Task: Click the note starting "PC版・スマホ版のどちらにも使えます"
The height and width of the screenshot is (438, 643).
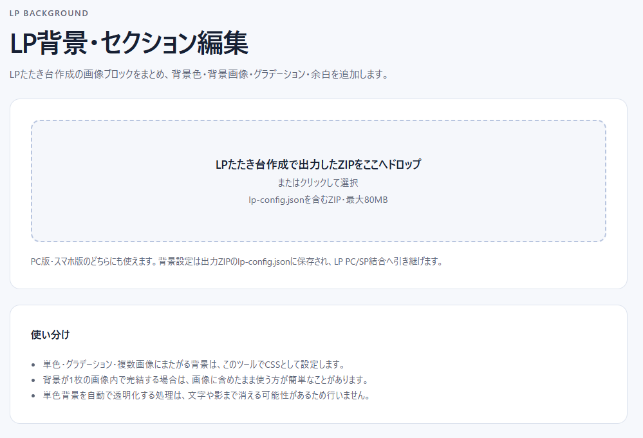Action: 237,262
